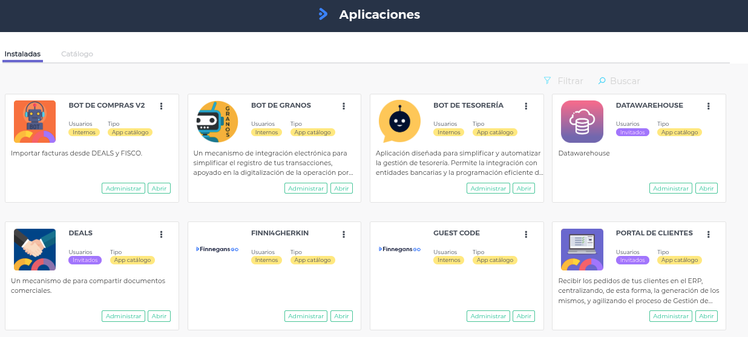This screenshot has width=748, height=337.
Task: Click Administrar on the Bot de Granos card
Action: pos(306,188)
